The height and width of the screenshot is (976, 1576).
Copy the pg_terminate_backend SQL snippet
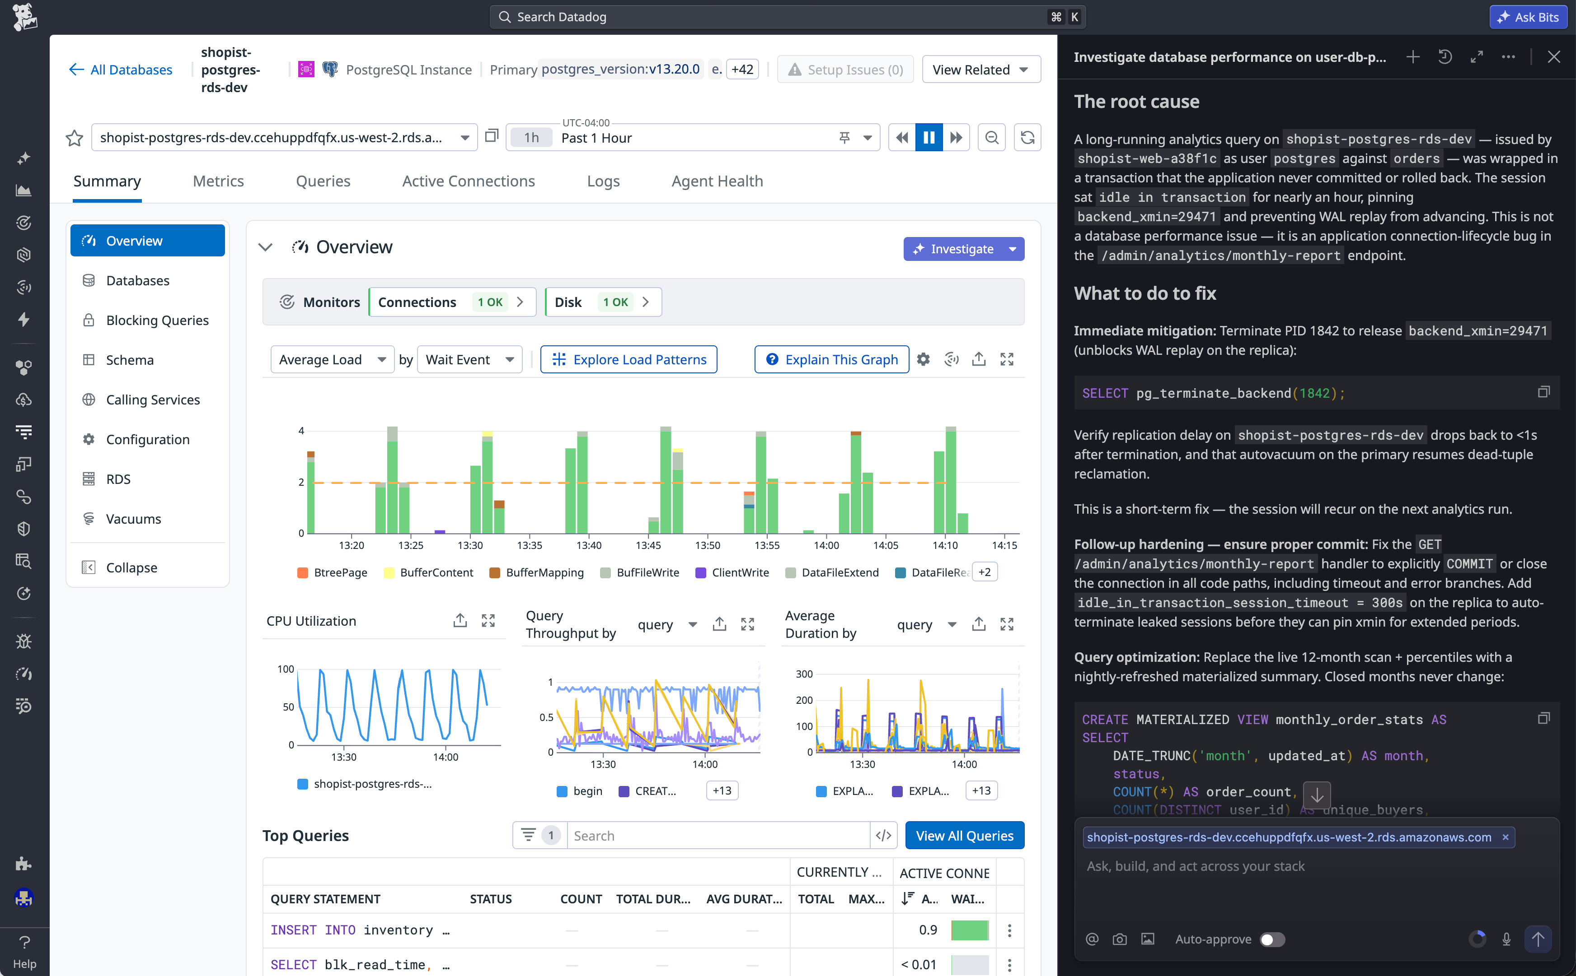click(1543, 392)
